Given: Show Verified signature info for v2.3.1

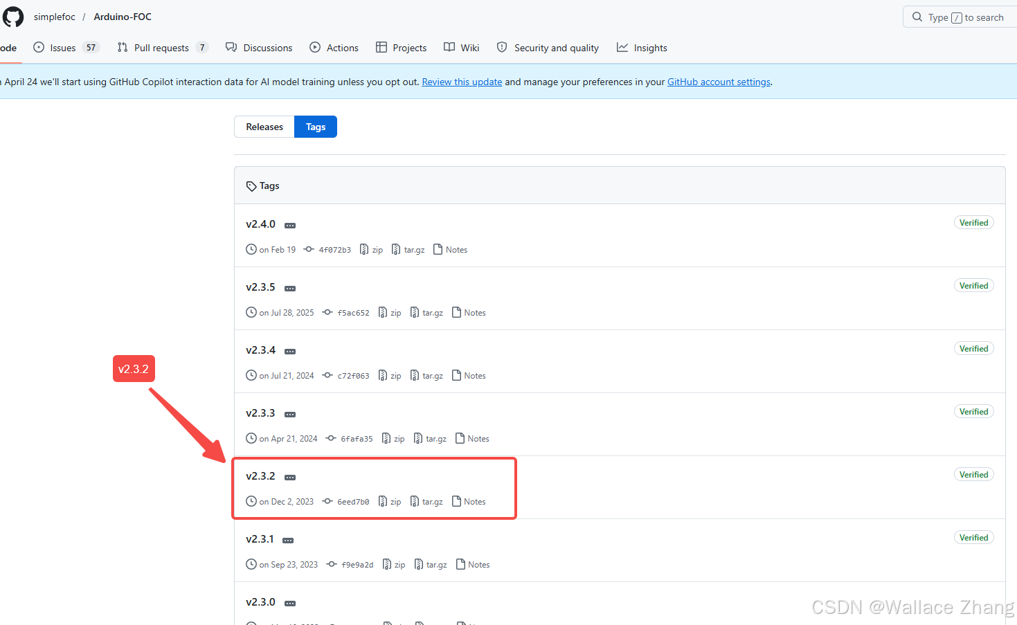Looking at the screenshot, I should point(973,538).
